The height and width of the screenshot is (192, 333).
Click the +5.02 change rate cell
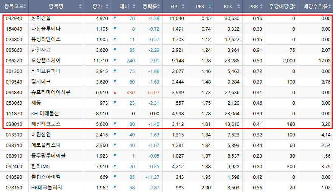(153, 92)
